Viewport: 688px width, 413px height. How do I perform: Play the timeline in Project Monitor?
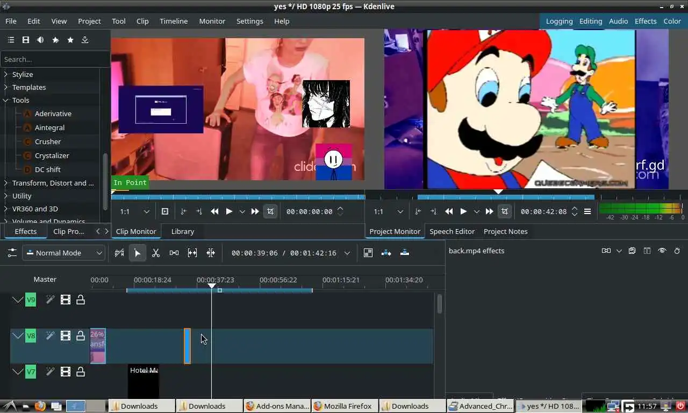[x=463, y=211]
